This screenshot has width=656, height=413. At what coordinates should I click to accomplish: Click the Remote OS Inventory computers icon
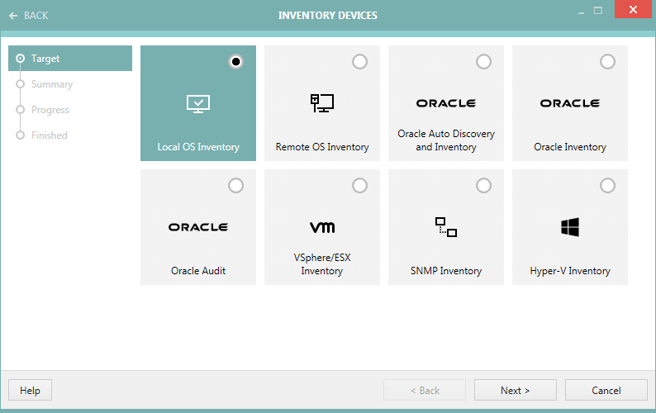pyautogui.click(x=322, y=103)
